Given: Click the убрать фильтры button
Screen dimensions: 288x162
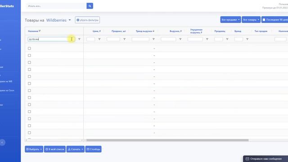Looking at the screenshot, I should [87, 20].
